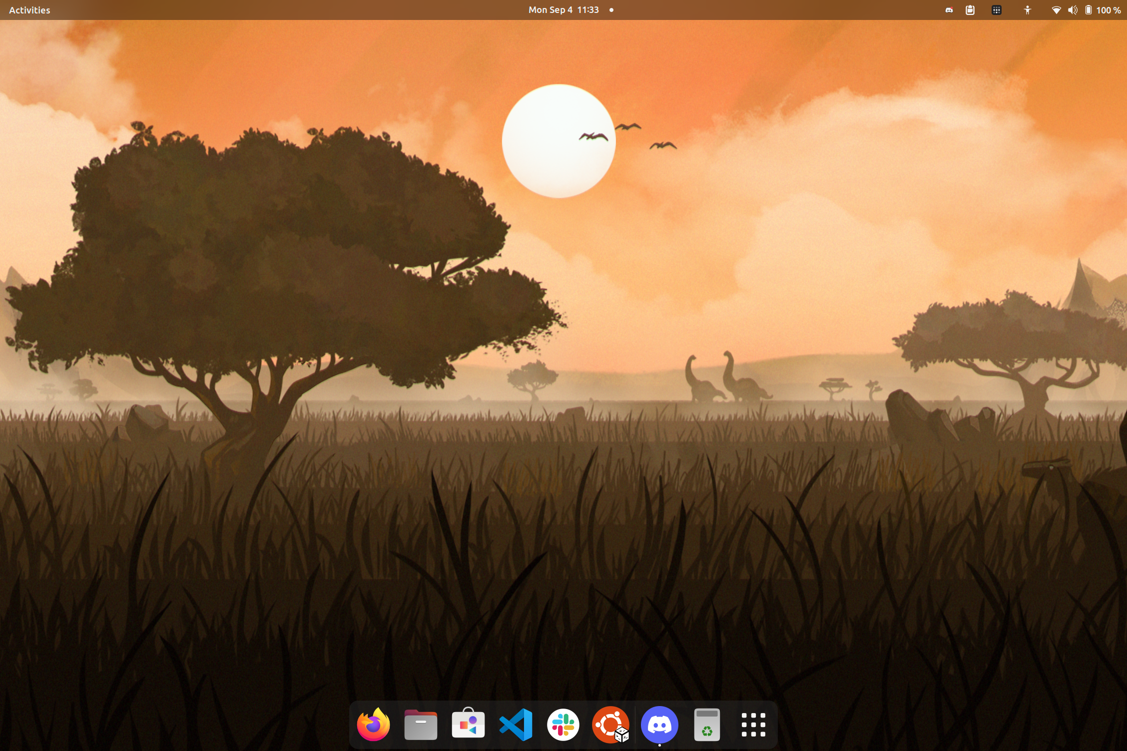Click the orange Ubuntu icon with dice badge
This screenshot has width=1127, height=751.
pos(610,725)
